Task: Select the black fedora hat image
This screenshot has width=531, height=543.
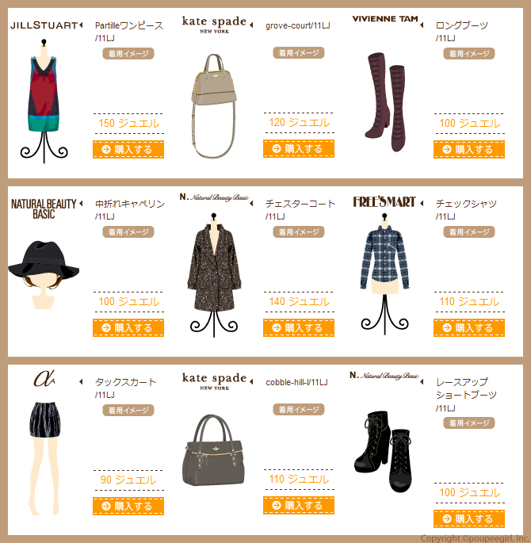Action: point(44,274)
